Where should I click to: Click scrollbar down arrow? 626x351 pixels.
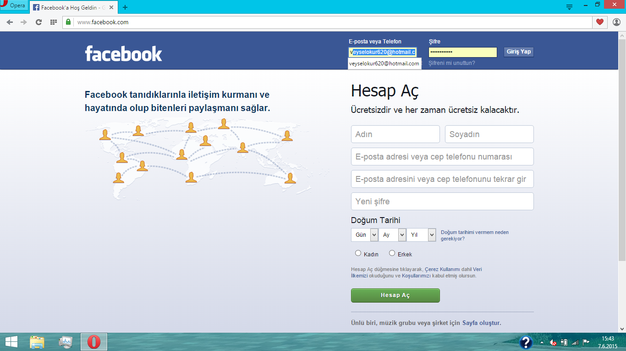(x=622, y=330)
